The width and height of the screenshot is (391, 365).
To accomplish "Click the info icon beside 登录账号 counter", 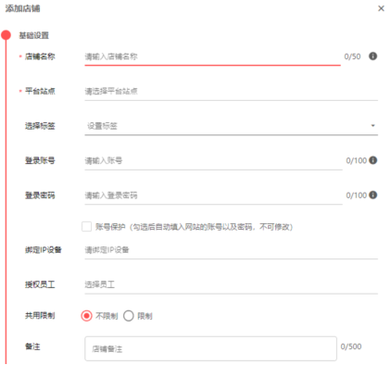I will tap(372, 160).
